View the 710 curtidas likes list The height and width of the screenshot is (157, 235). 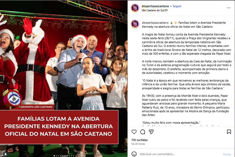[x=139, y=140]
